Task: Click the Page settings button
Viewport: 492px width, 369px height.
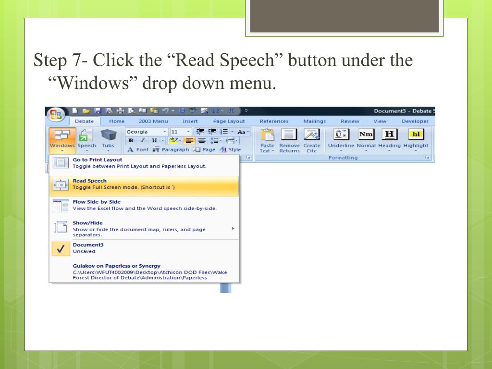Action: click(x=204, y=150)
